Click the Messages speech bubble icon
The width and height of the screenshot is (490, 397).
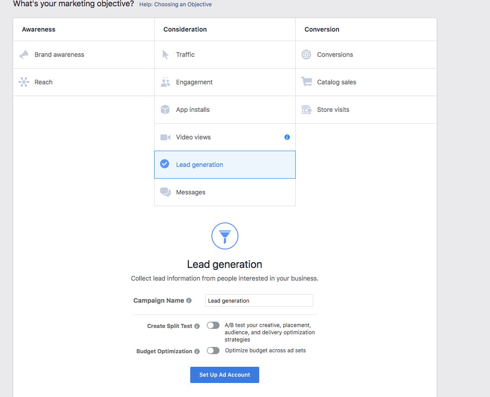165,192
